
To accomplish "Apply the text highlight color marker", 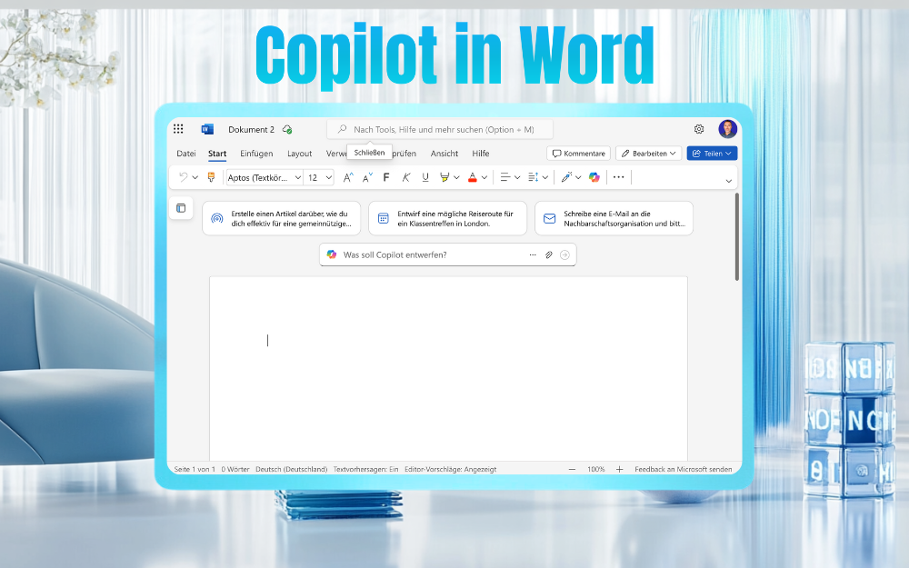I will pos(445,177).
